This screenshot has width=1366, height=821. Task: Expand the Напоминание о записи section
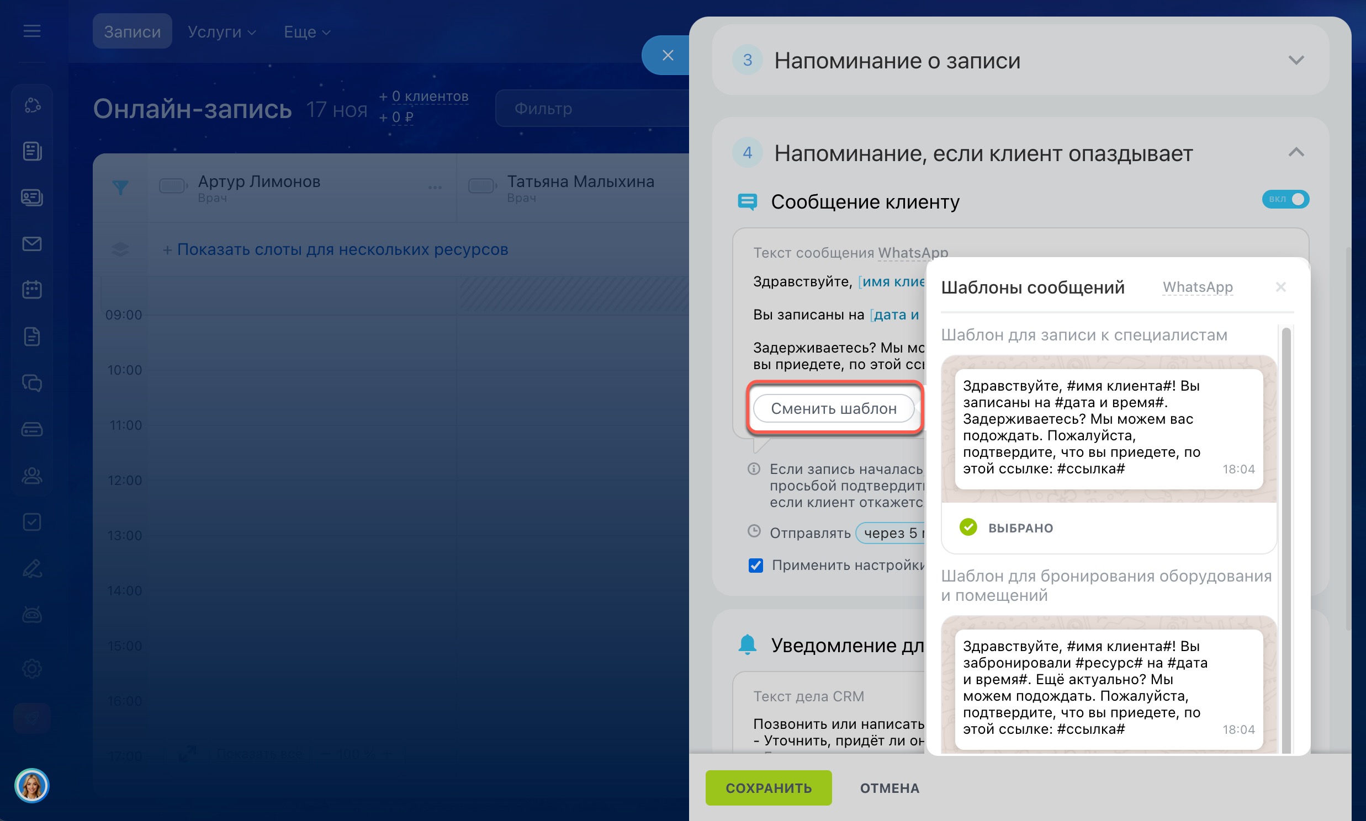(1296, 60)
